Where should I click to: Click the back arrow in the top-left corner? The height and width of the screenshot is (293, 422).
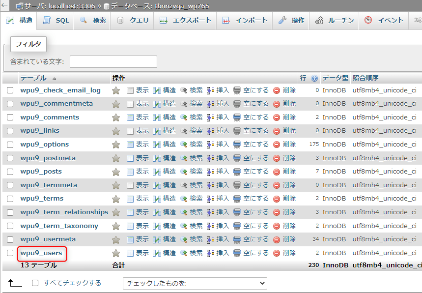point(4,5)
